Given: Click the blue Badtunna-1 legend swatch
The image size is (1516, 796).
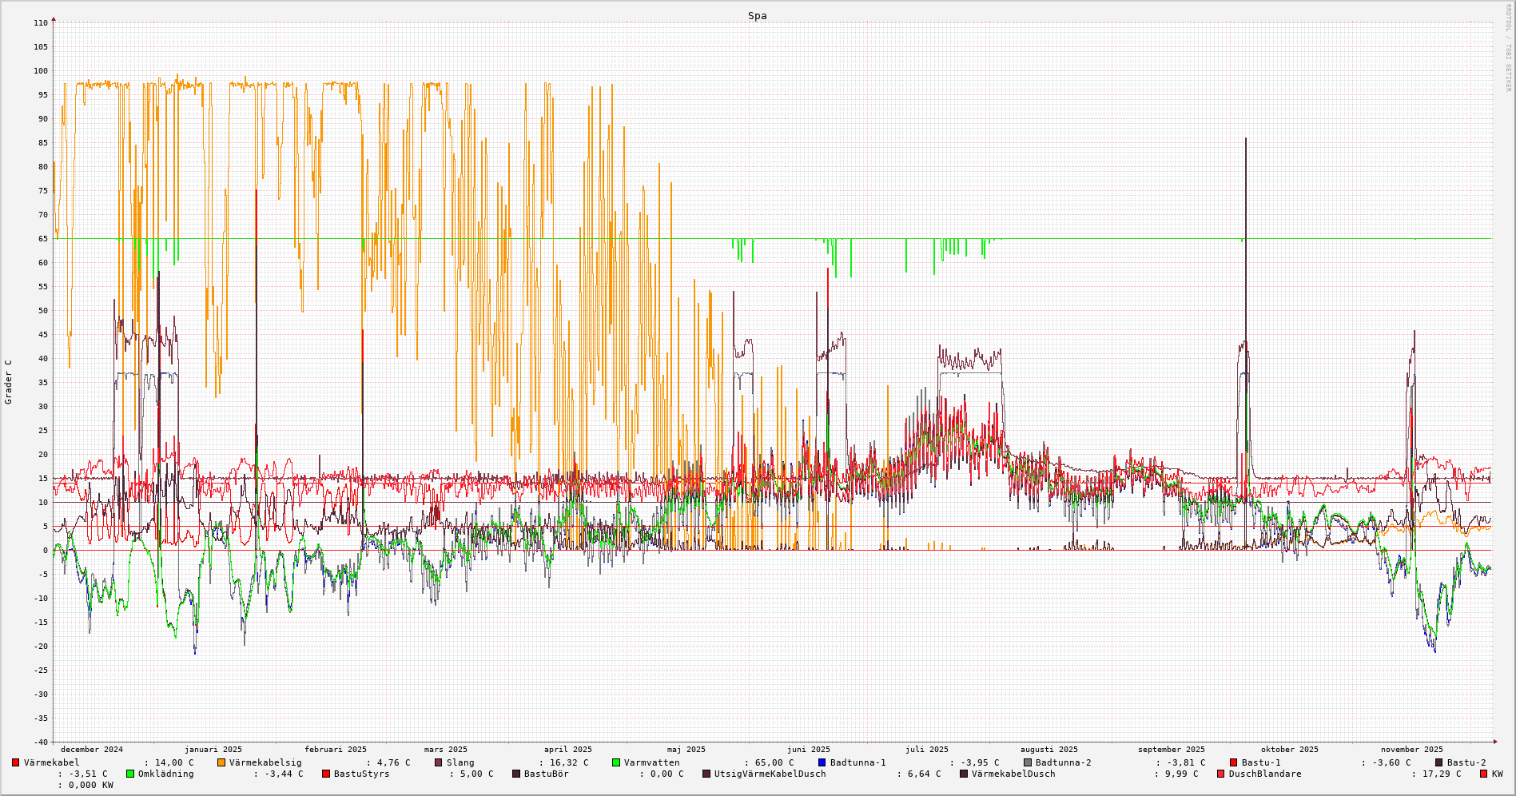Looking at the screenshot, I should coord(822,762).
